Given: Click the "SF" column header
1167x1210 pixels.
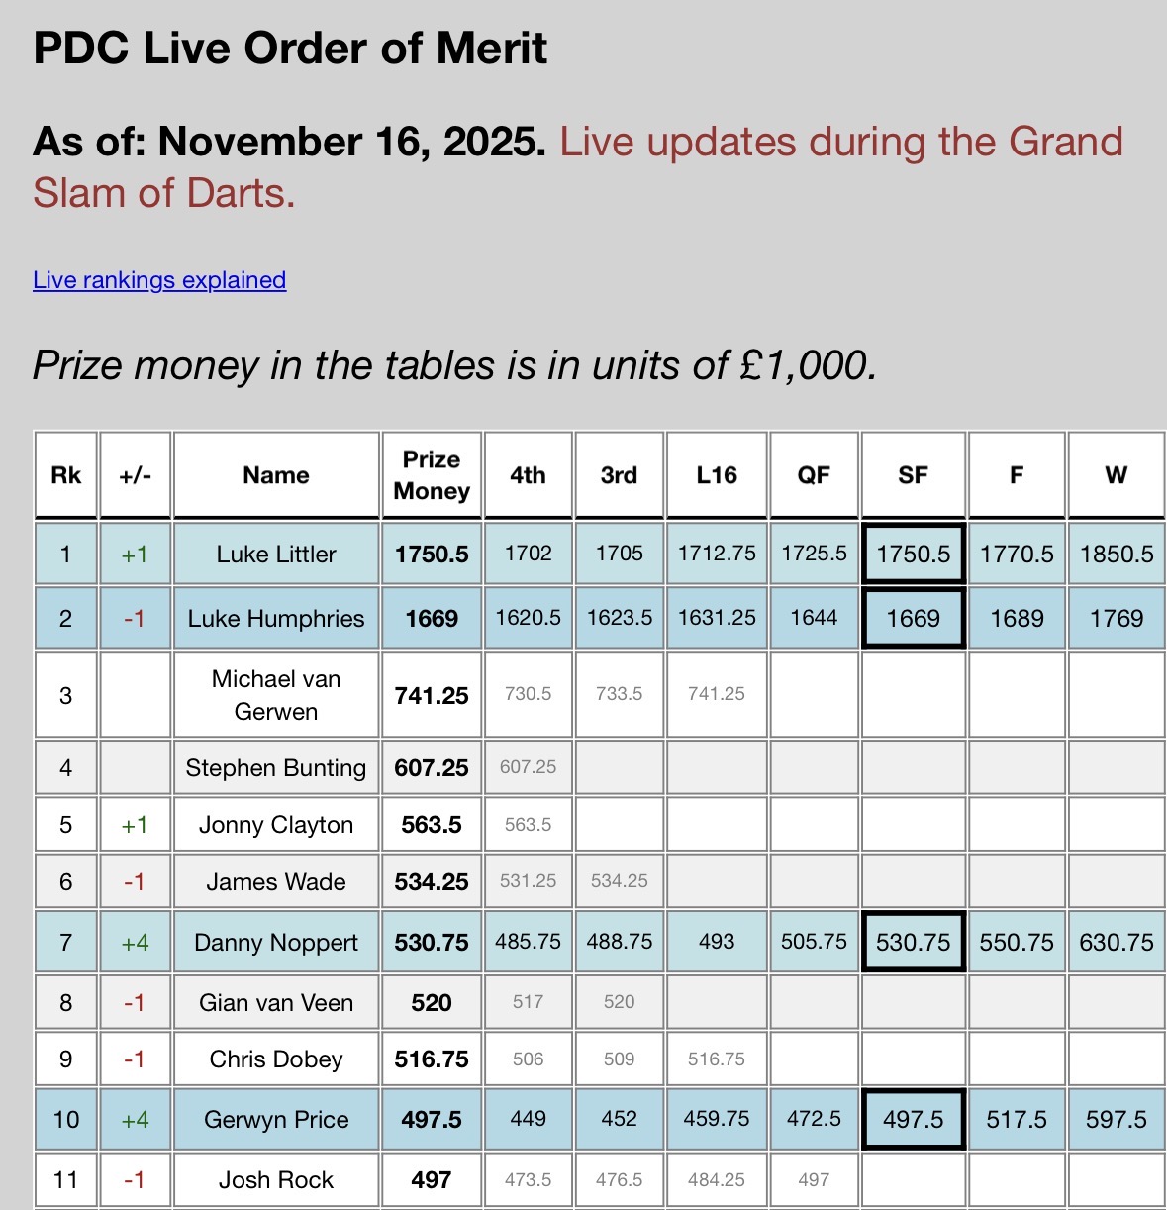Looking at the screenshot, I should (913, 475).
